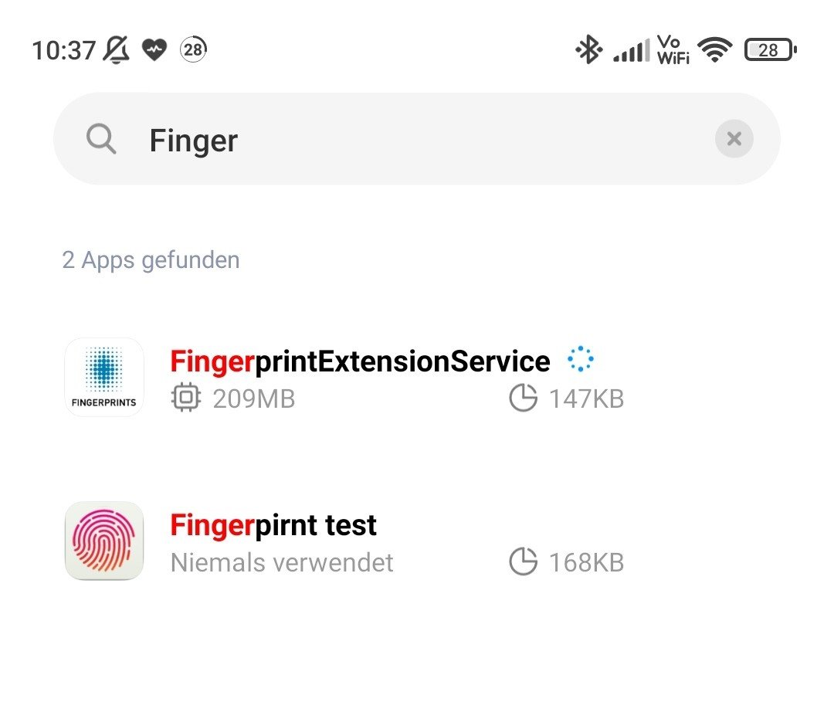834x702 pixels.
Task: Tap the storage pie icon beside 168KB
Action: coord(524,561)
